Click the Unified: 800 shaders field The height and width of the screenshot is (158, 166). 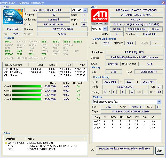pos(150,34)
